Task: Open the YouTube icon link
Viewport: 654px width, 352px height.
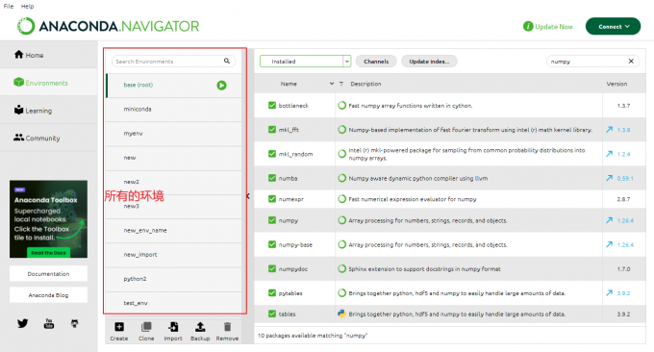Action: (49, 323)
